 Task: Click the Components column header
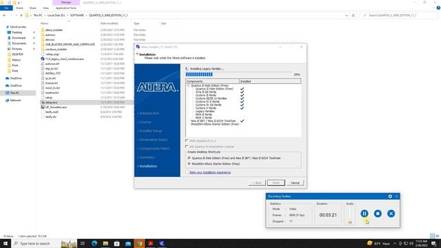click(212, 81)
